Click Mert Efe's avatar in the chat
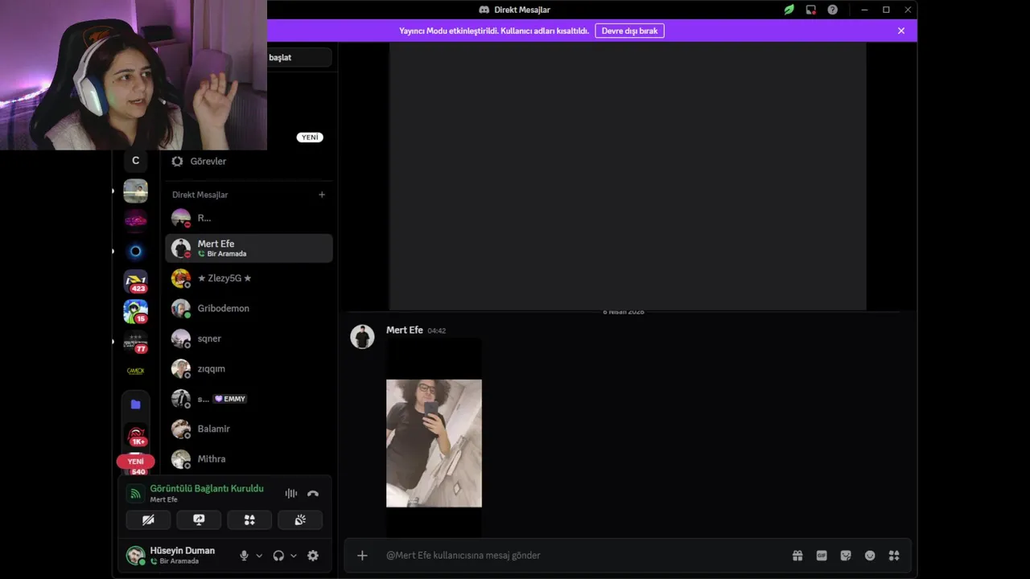This screenshot has height=579, width=1030. pyautogui.click(x=362, y=336)
